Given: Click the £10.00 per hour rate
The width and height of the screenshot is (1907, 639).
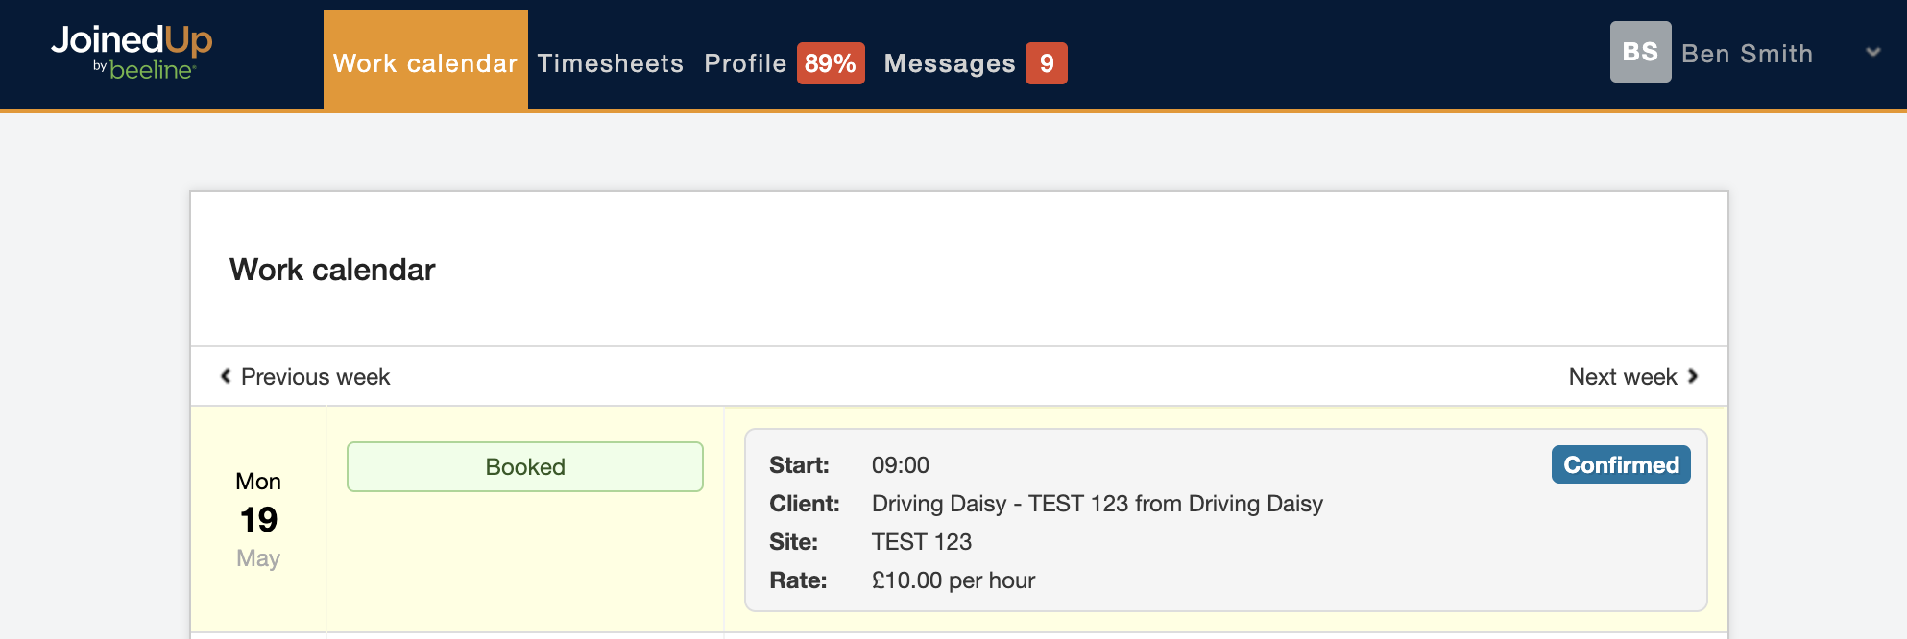Looking at the screenshot, I should (953, 580).
